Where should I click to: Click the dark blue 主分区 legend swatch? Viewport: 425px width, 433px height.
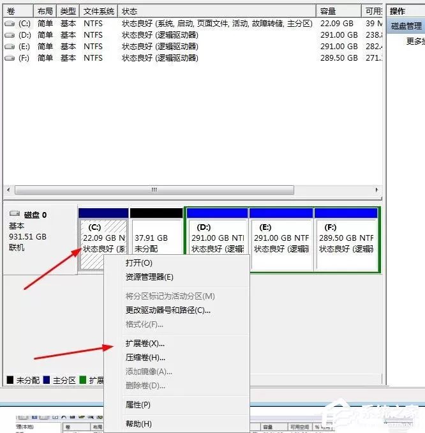(47, 380)
